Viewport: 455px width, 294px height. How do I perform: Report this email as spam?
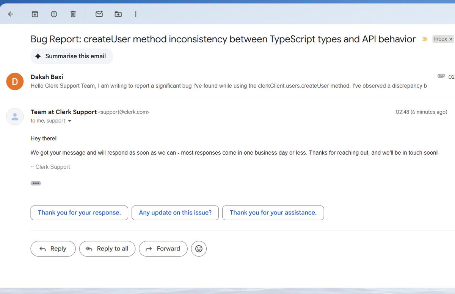(x=54, y=14)
